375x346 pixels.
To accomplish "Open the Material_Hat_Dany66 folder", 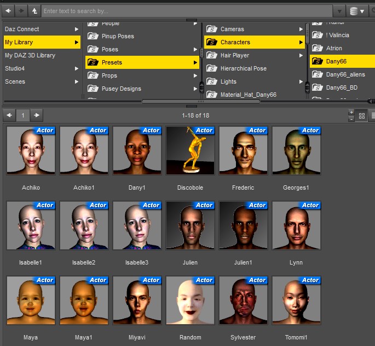I will pyautogui.click(x=255, y=94).
